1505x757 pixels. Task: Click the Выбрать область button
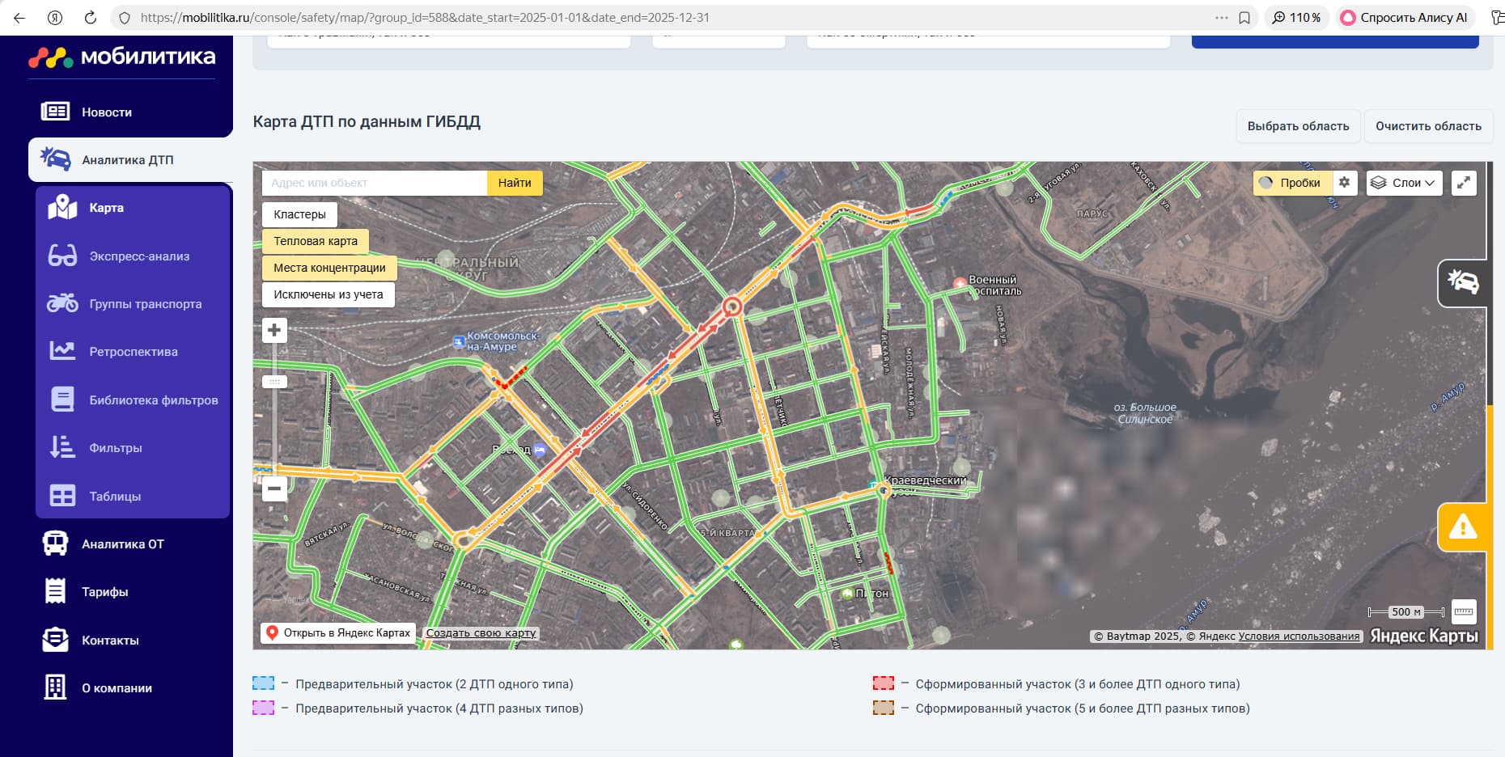coord(1298,126)
